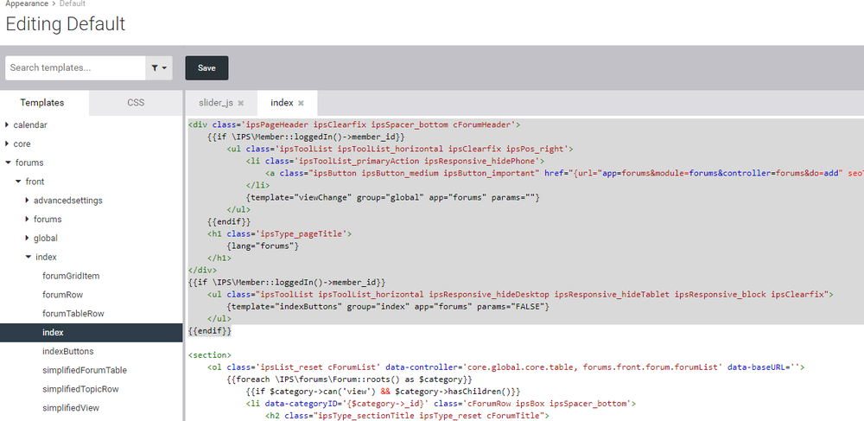Switch to the CSS tab

pyautogui.click(x=136, y=102)
